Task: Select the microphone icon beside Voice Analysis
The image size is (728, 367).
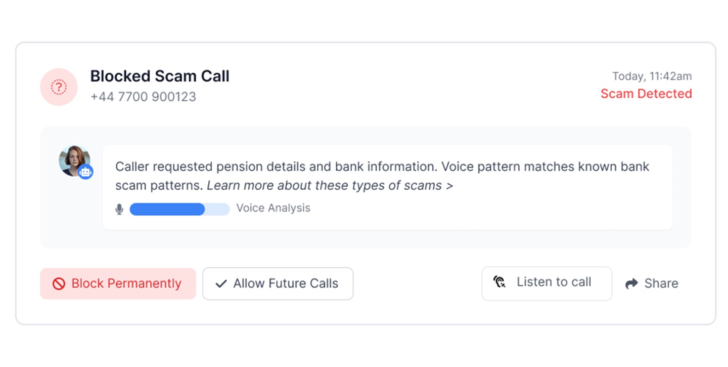Action: [119, 209]
